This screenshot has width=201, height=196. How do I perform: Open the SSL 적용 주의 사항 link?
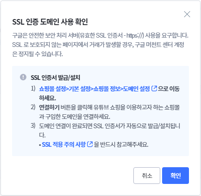click(64, 144)
